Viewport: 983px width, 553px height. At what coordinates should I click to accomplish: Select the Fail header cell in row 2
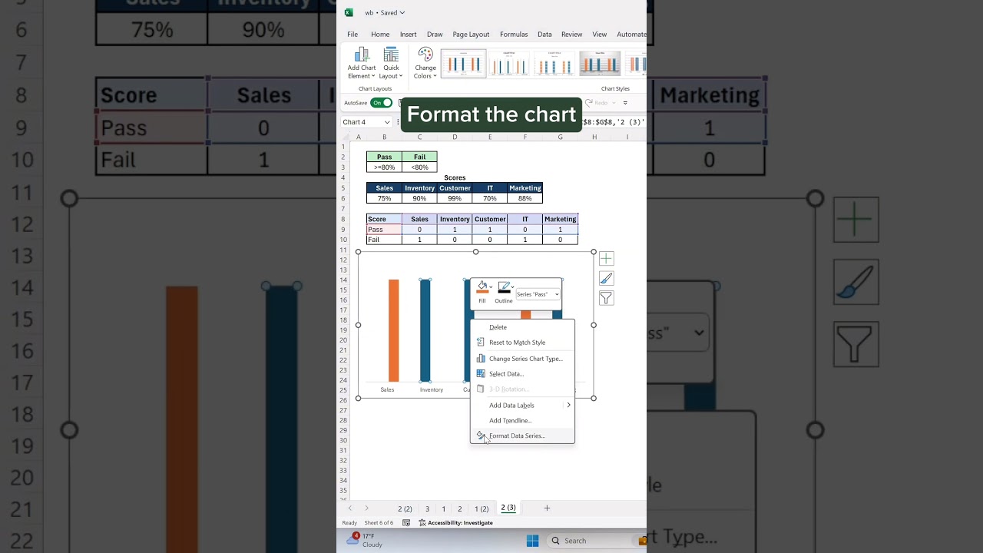419,157
